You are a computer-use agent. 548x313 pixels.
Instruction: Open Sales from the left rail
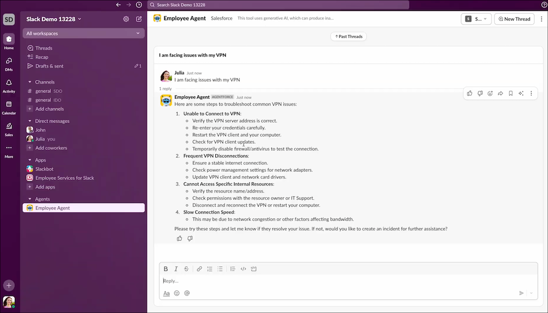[9, 129]
